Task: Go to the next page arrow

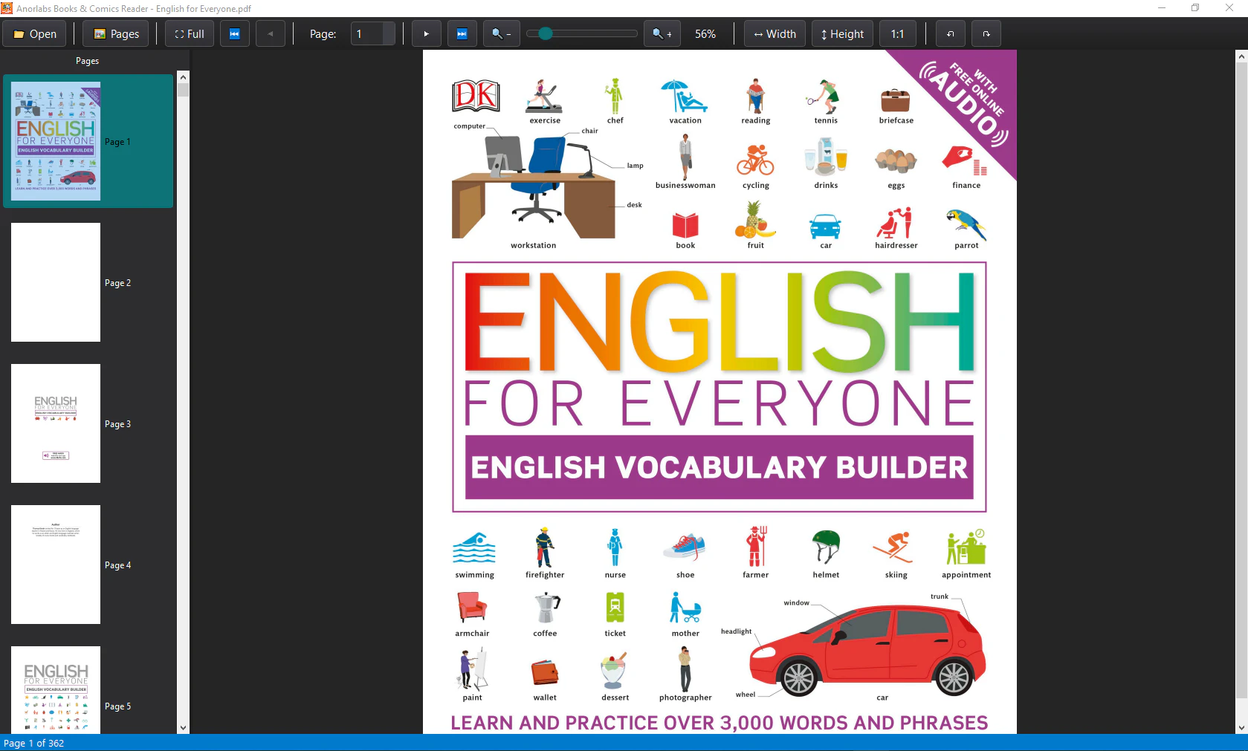Action: pyautogui.click(x=427, y=34)
